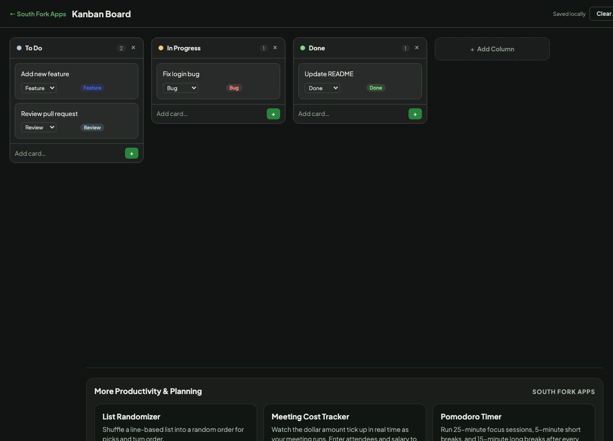The width and height of the screenshot is (613, 441).
Task: Select the Add new feature card title
Action: coord(45,74)
